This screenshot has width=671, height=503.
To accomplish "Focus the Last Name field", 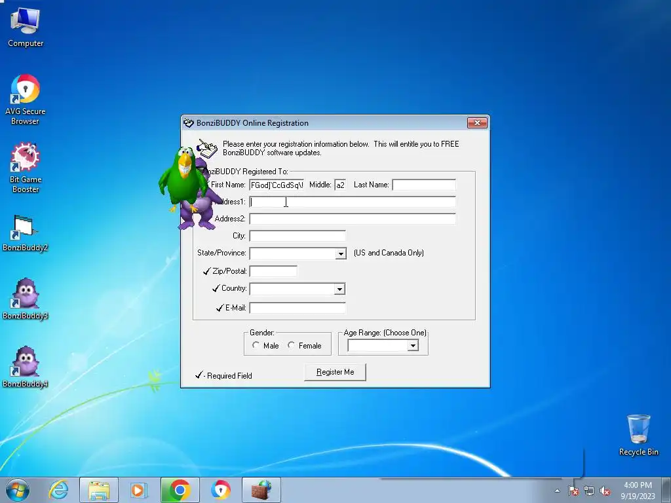I will pos(424,185).
